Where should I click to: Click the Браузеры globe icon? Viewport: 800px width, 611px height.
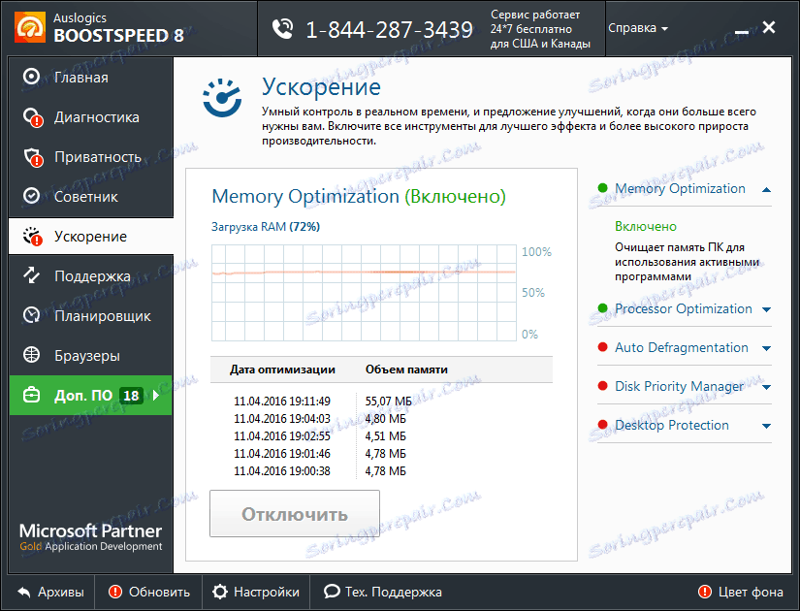point(32,355)
